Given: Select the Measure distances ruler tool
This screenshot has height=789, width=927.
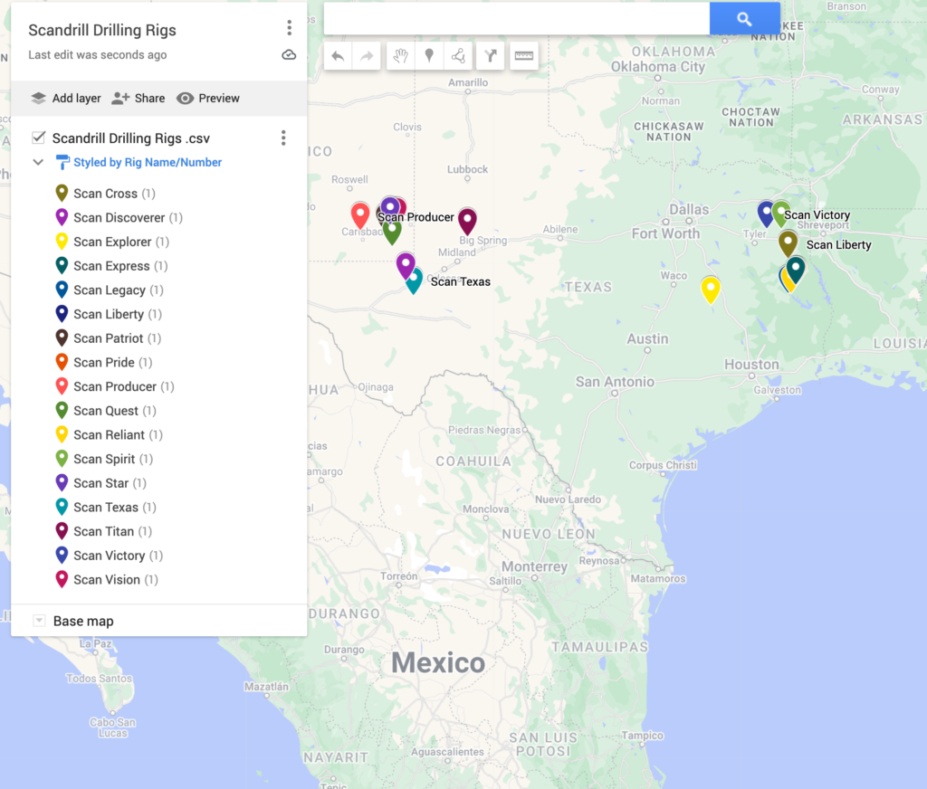Looking at the screenshot, I should [524, 56].
